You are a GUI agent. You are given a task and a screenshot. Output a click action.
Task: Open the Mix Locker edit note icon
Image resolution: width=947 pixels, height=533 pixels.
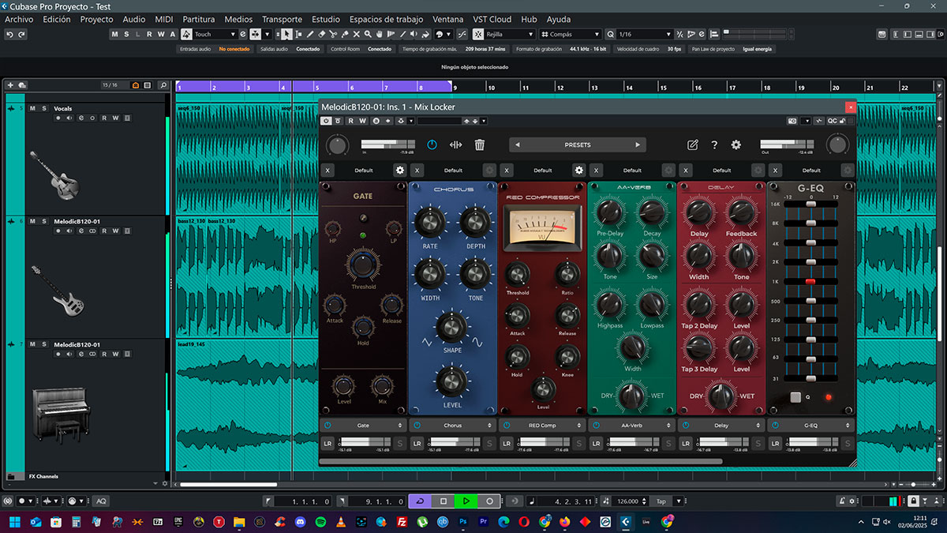692,145
